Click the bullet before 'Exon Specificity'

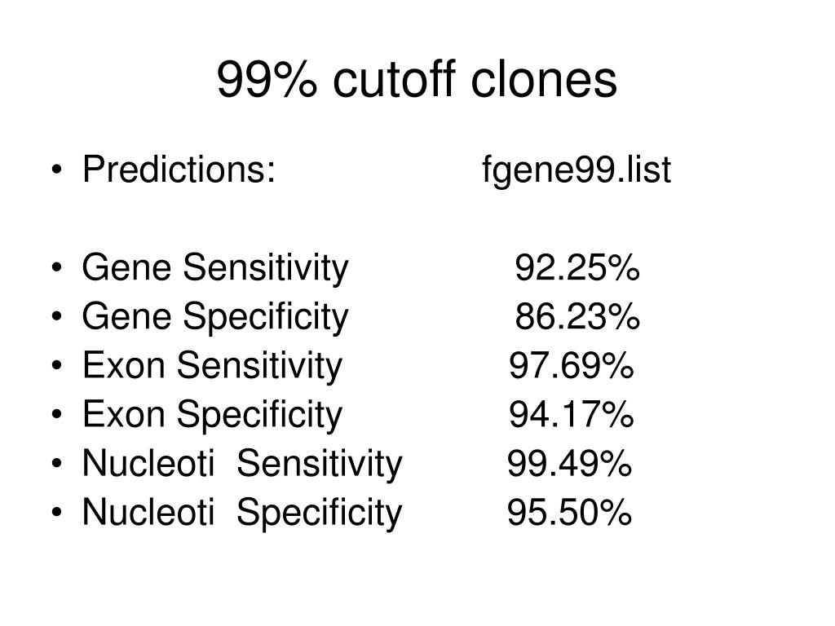(57, 415)
